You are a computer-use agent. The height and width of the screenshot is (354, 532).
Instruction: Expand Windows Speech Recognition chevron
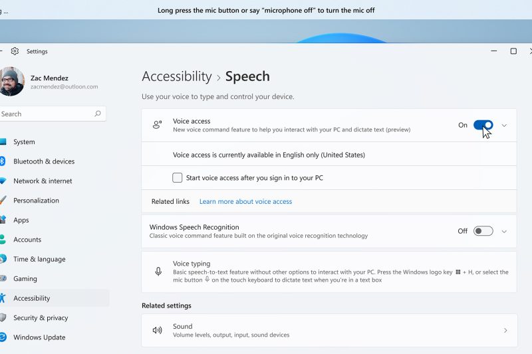pos(504,231)
